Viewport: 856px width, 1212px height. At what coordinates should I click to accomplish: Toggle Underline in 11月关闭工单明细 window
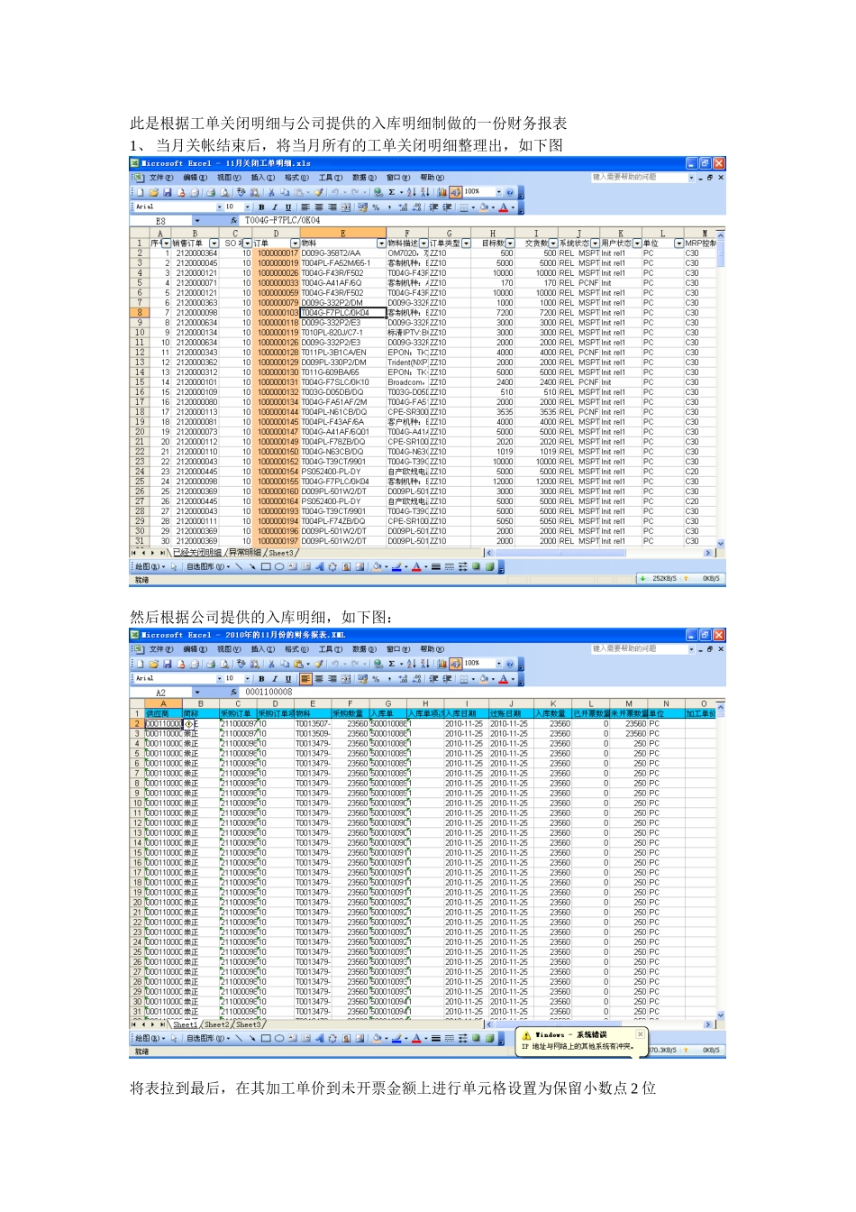click(288, 207)
